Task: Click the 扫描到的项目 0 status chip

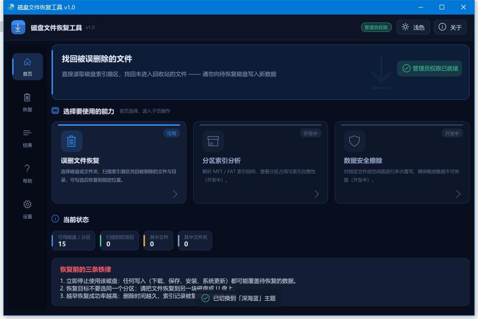Action: (119, 241)
